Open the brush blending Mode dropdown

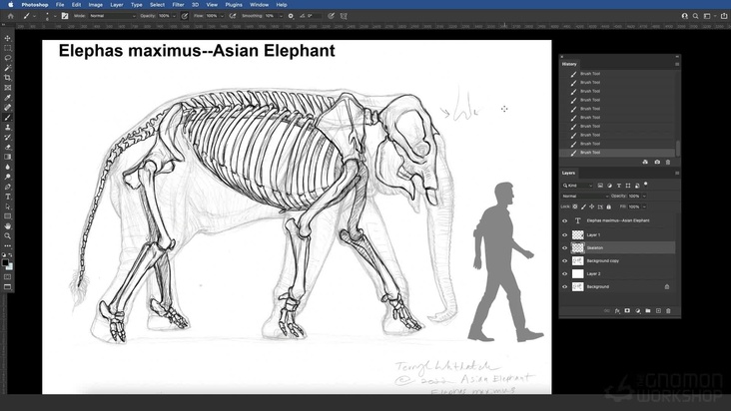point(113,16)
